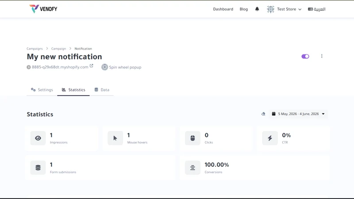Viewport: 354px width, 199px height.
Task: Click the Impressions label
Action: pos(59,142)
